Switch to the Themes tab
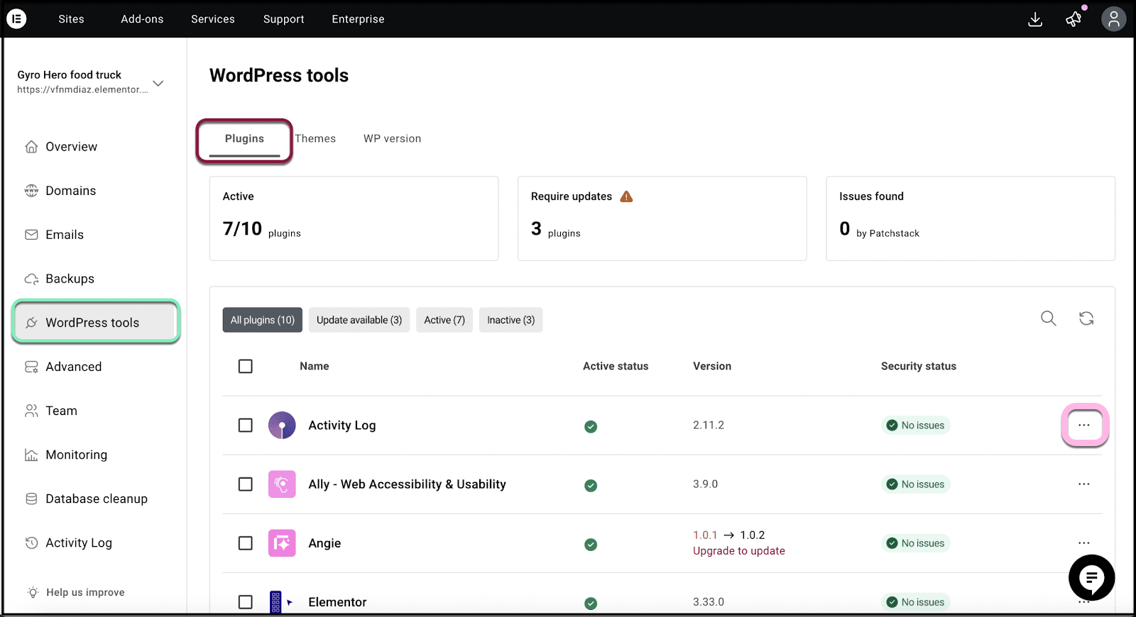 pos(315,139)
